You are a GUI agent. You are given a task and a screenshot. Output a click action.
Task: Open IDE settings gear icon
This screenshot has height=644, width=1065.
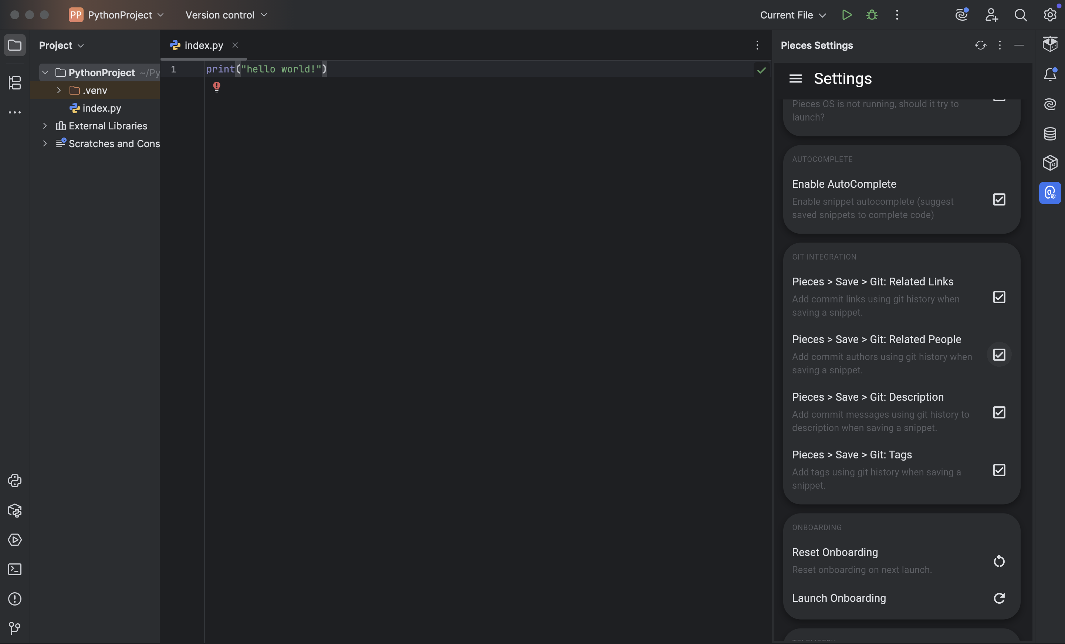pyautogui.click(x=1050, y=15)
